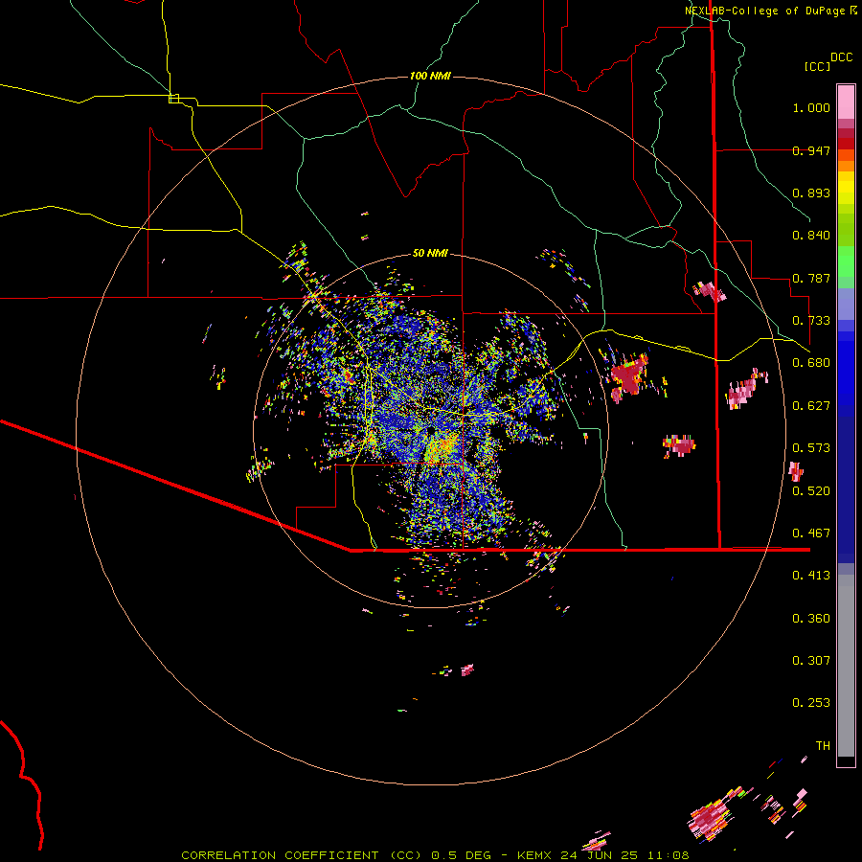Click the TH threshold label
Screen dimensions: 862x862
point(823,746)
